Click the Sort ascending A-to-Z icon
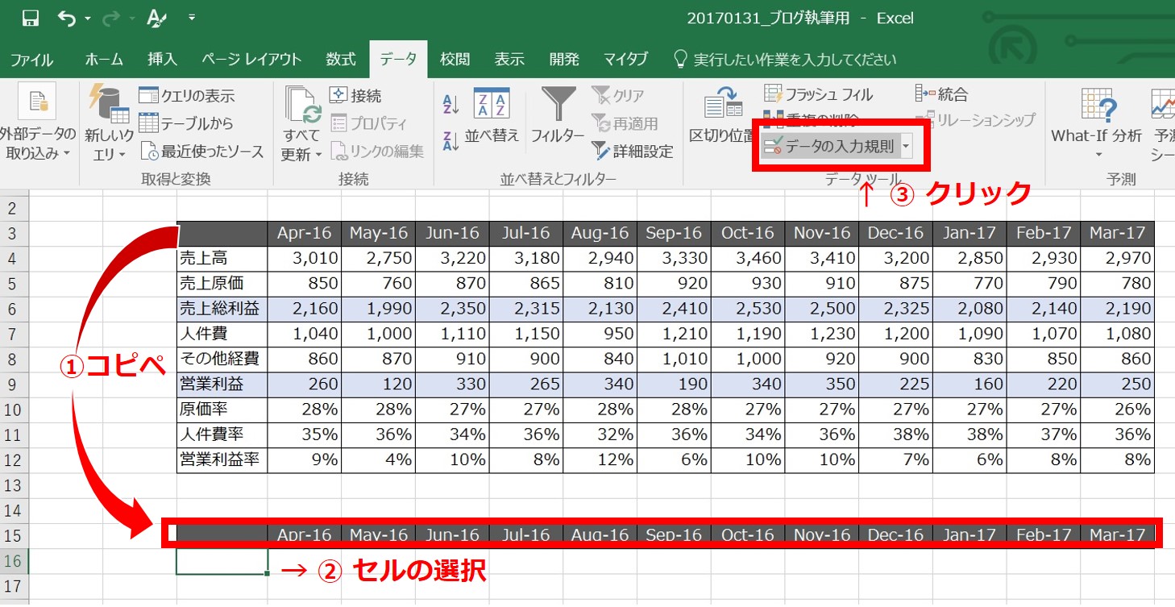The width and height of the screenshot is (1175, 607). coord(450,103)
